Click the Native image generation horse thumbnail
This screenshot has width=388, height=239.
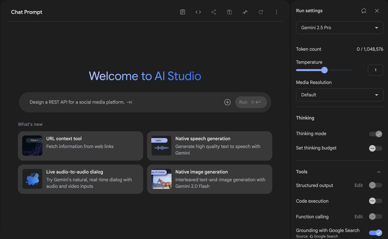[161, 179]
